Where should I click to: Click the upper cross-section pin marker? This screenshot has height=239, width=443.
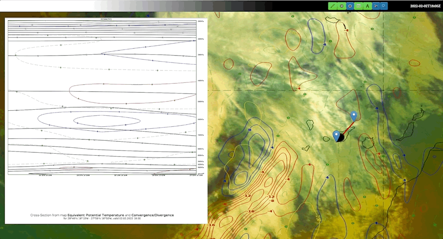point(354,116)
